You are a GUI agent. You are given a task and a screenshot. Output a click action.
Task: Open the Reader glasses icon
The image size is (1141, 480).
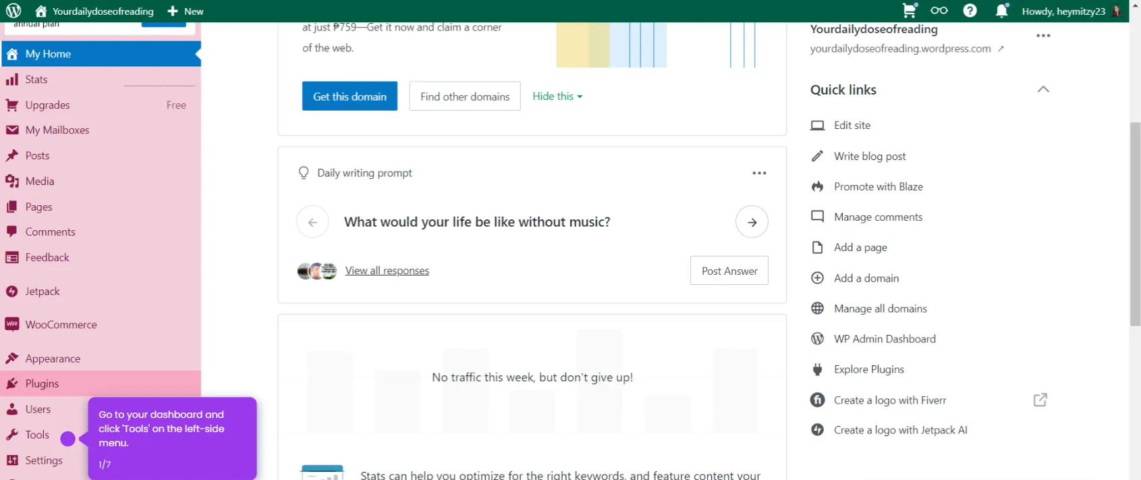[x=939, y=10]
